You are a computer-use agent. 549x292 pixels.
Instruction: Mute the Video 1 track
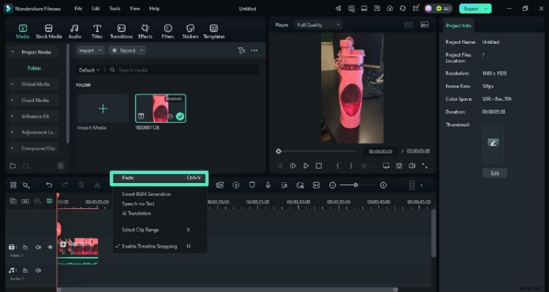(38, 247)
